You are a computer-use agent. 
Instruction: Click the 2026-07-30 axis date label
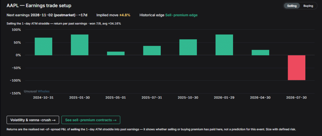(297, 98)
